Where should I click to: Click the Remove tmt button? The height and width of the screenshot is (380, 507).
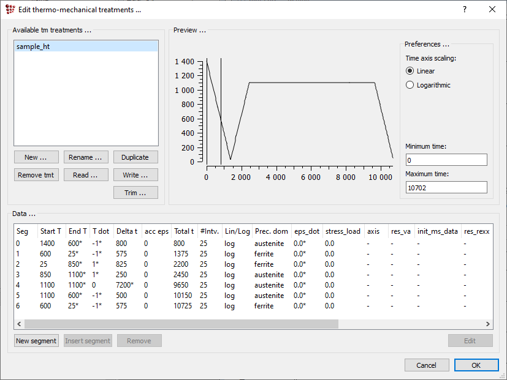[36, 175]
